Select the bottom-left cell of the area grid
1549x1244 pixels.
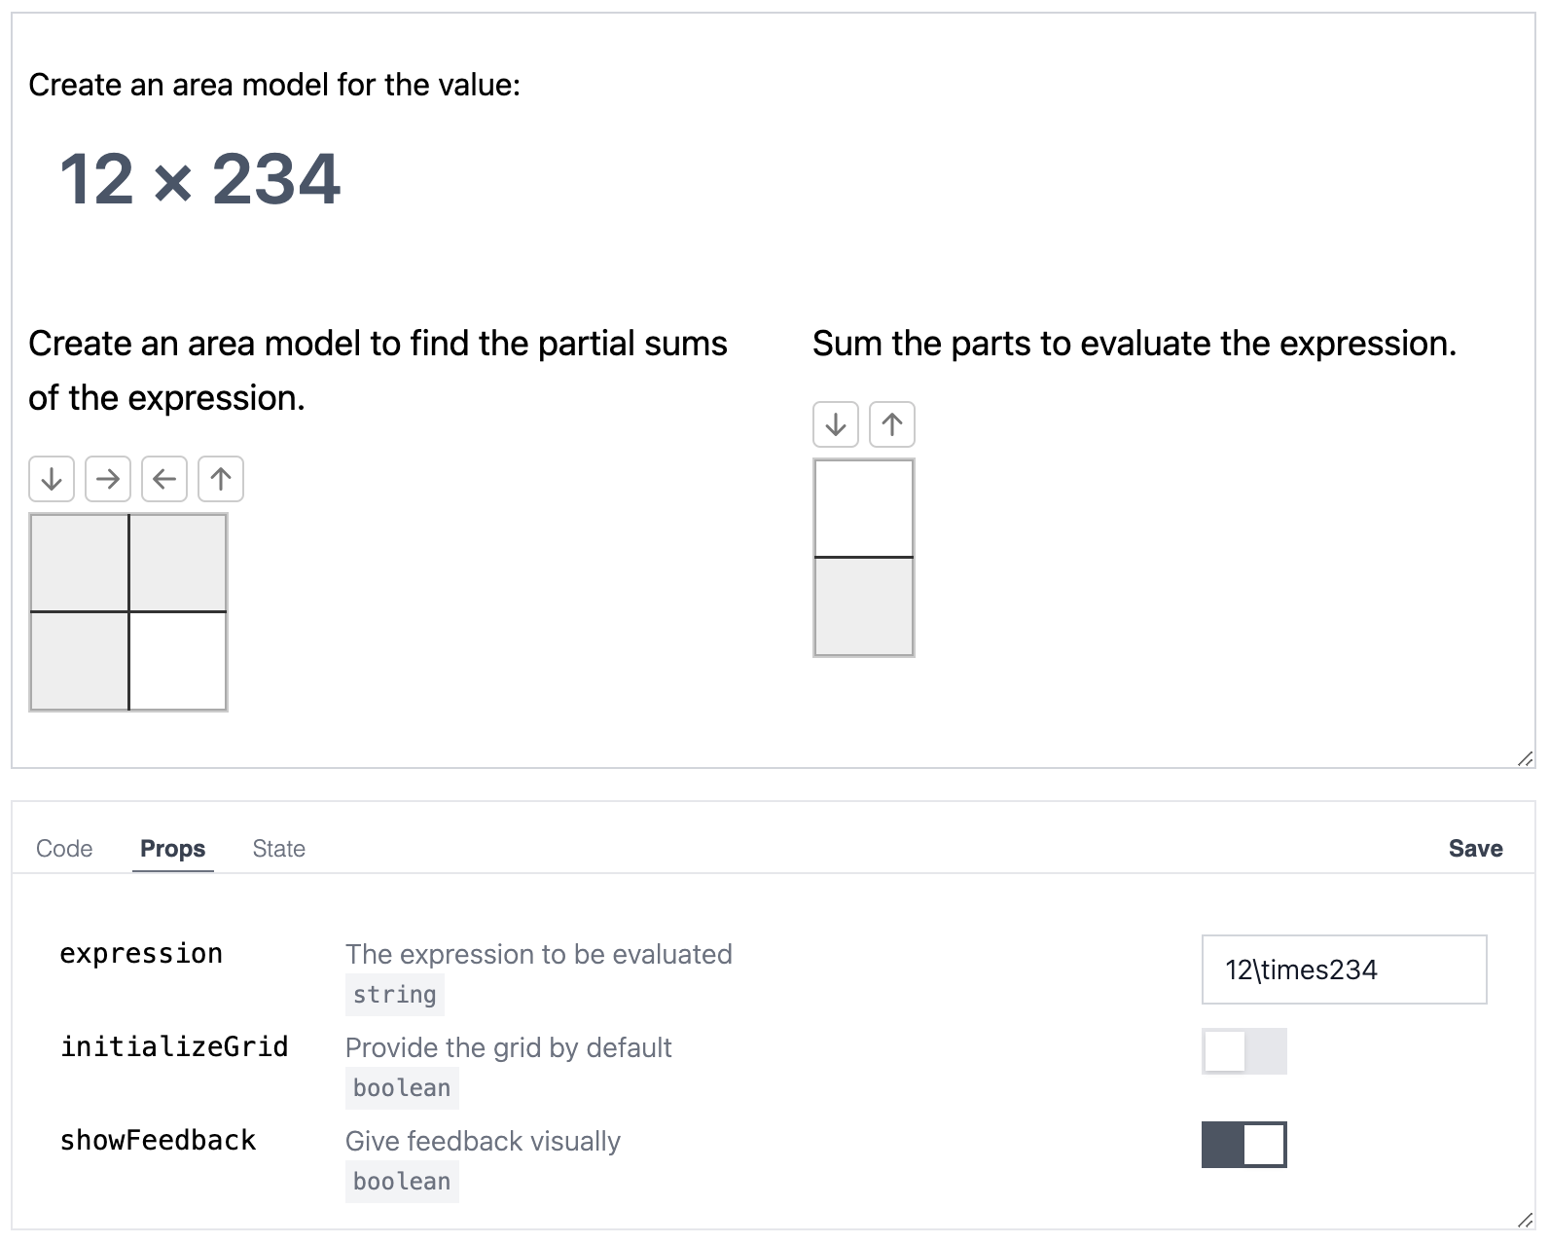click(80, 661)
